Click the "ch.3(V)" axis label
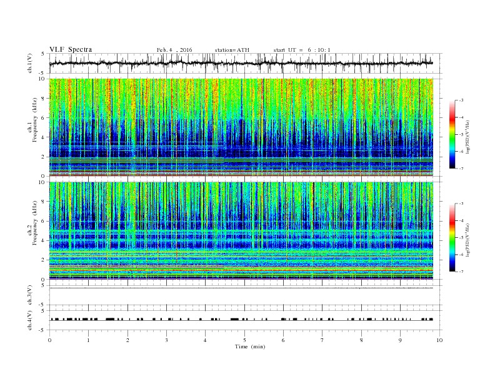Screen dimensions: 495x382 [x=30, y=295]
